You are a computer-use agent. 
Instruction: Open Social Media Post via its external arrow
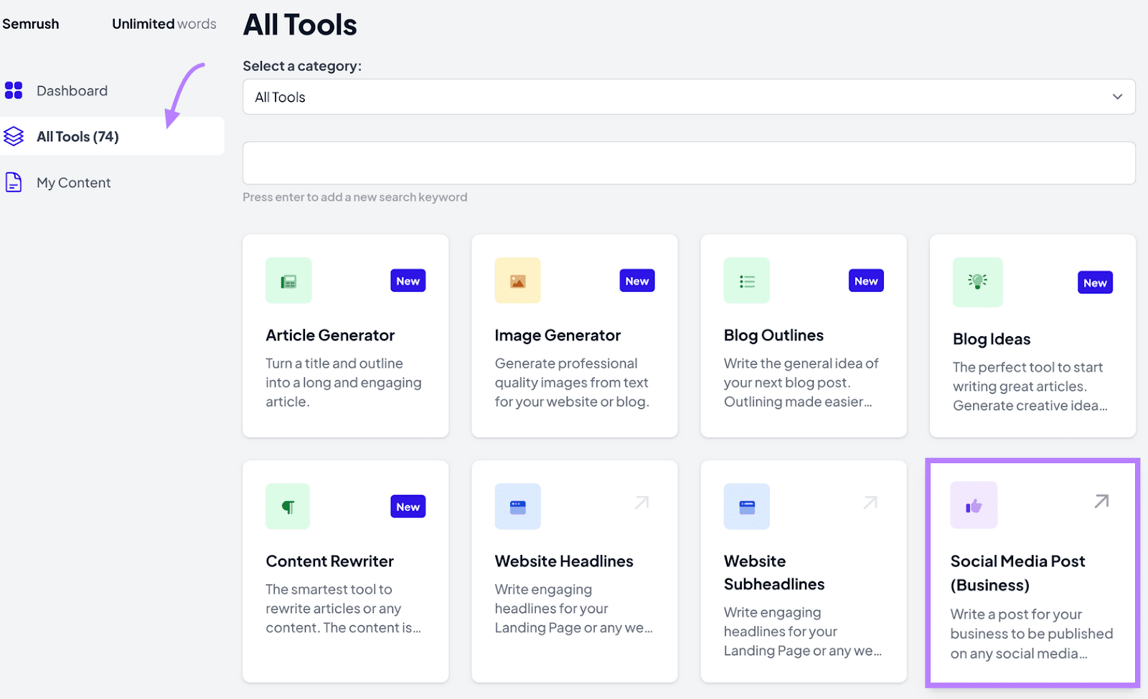pos(1101,502)
